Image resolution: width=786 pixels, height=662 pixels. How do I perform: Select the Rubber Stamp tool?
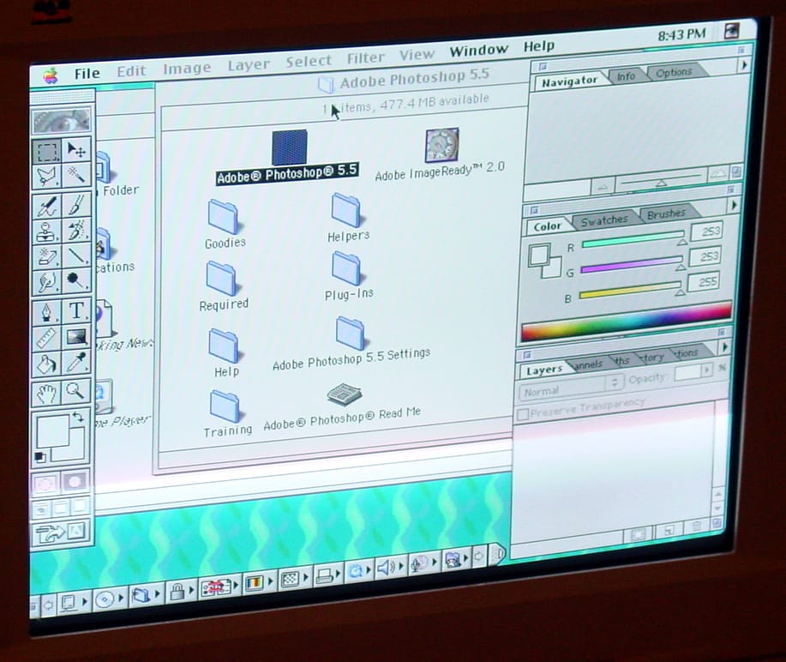[46, 232]
